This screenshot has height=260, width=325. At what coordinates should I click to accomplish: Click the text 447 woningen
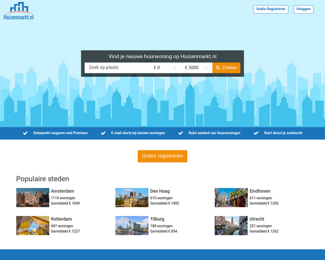coord(62,226)
